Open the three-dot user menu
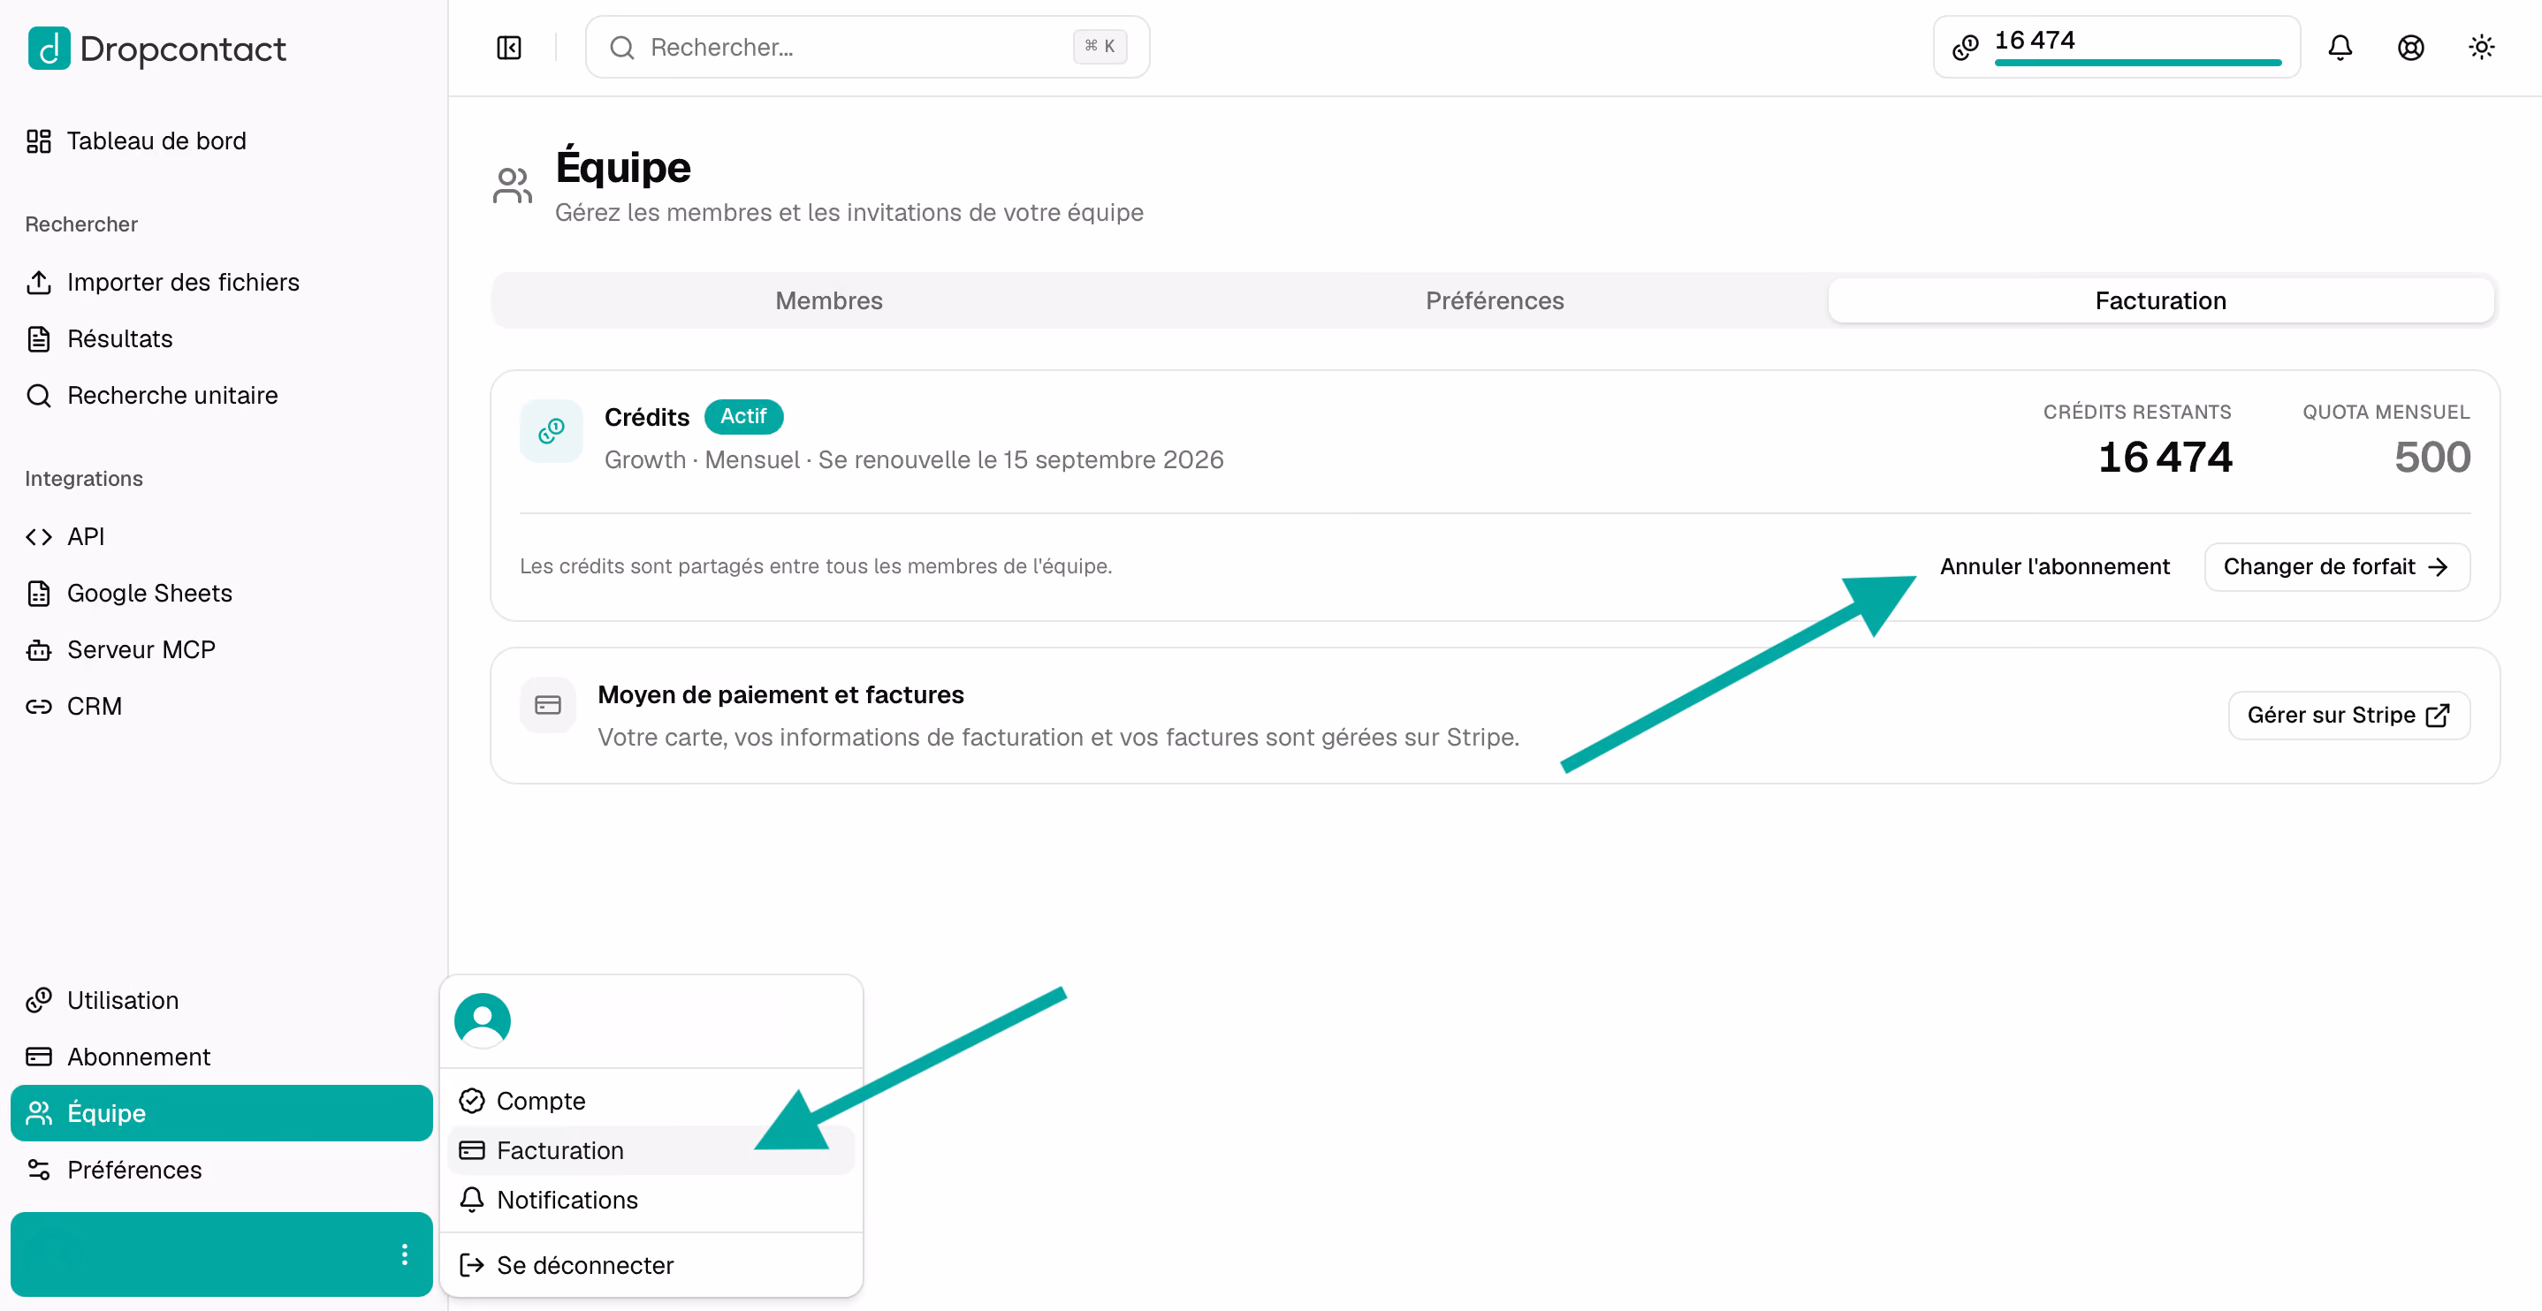The width and height of the screenshot is (2542, 1311). [x=405, y=1254]
